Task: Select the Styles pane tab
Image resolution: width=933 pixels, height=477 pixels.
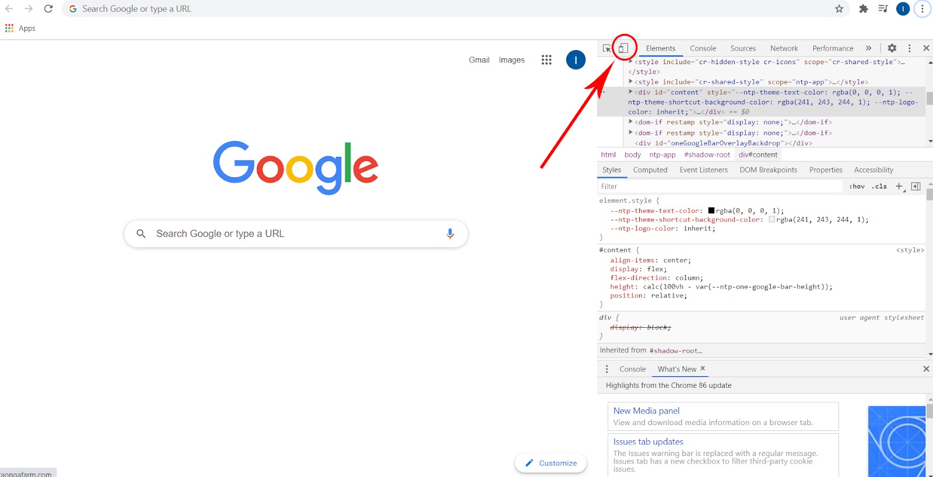Action: [612, 170]
